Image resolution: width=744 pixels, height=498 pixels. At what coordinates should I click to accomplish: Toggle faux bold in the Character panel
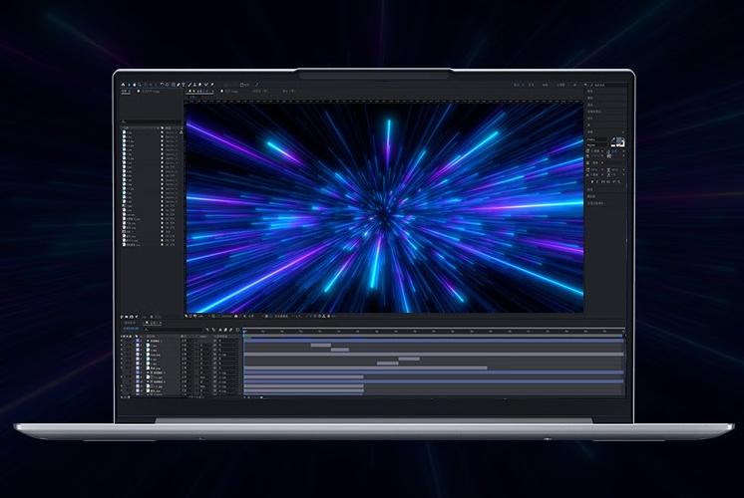tap(592, 182)
